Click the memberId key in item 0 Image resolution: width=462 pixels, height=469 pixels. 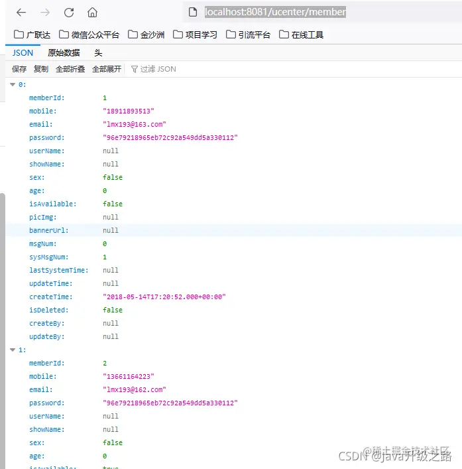46,98
